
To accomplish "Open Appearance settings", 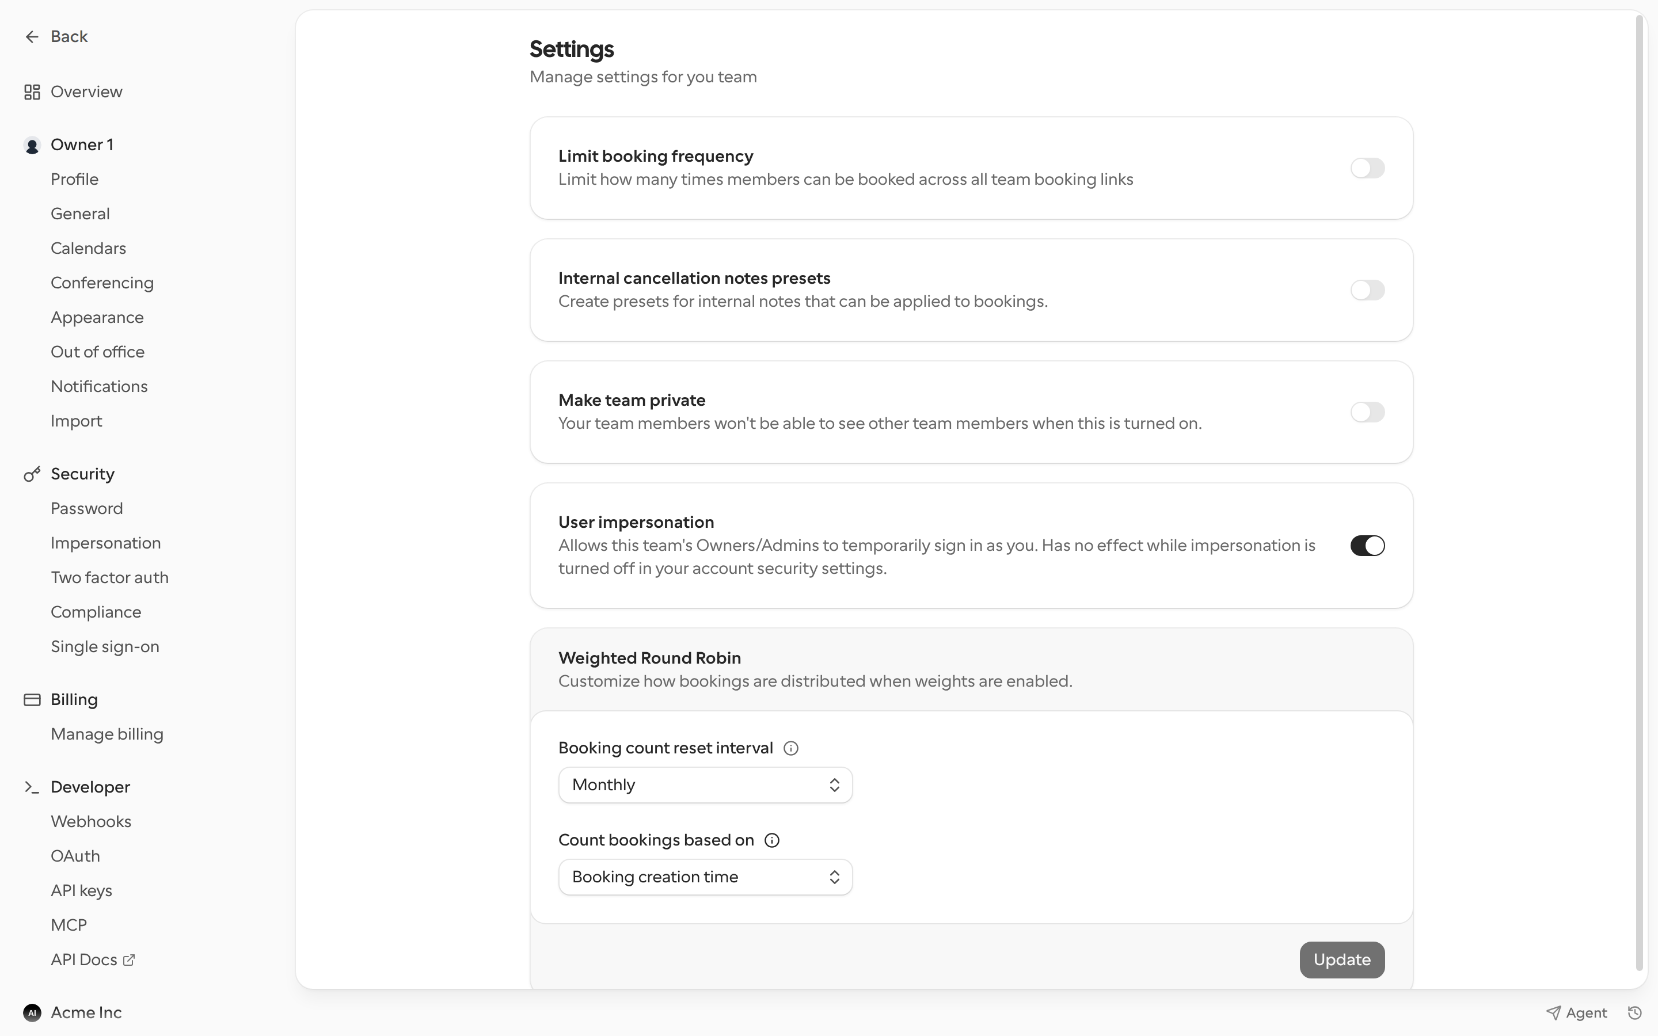I will pyautogui.click(x=97, y=317).
